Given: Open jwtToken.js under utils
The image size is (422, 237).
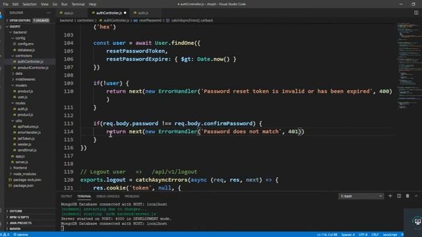Looking at the screenshot, I should (x=26, y=138).
